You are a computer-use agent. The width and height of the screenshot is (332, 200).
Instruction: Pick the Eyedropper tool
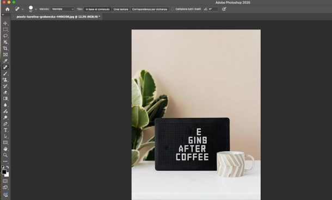tap(5, 61)
